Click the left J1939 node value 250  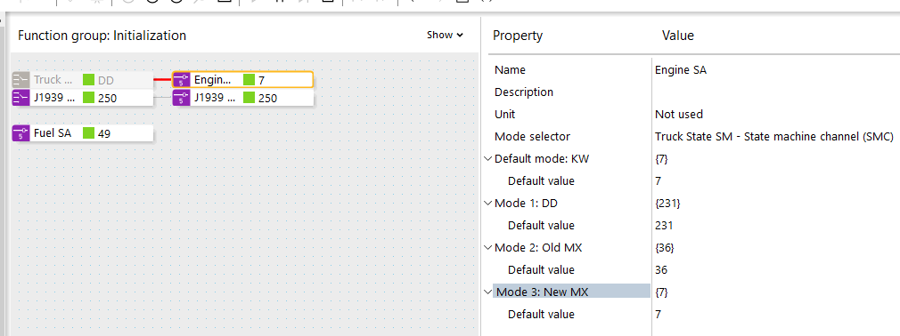[107, 99]
